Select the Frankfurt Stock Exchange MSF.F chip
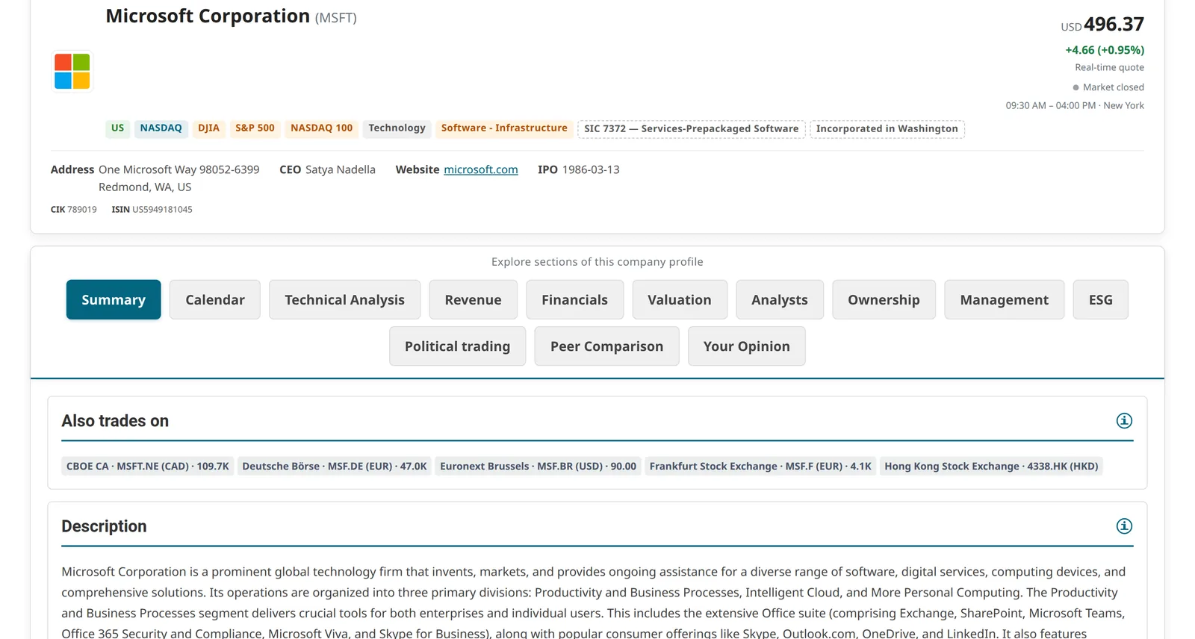Screen dimensions: 1195x639 coord(760,467)
